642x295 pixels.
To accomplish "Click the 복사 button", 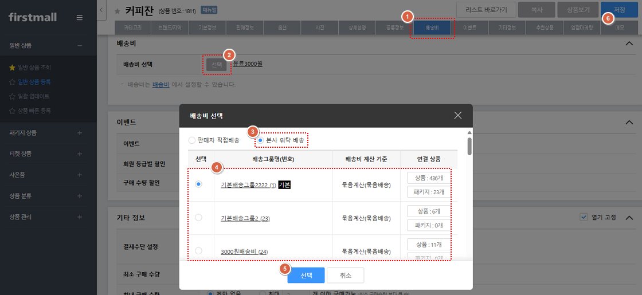I will click(x=537, y=9).
